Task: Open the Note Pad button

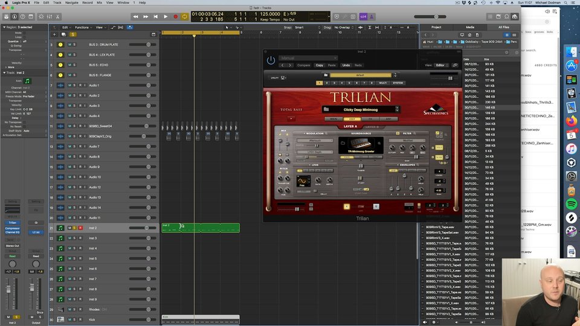Action: click(x=498, y=17)
